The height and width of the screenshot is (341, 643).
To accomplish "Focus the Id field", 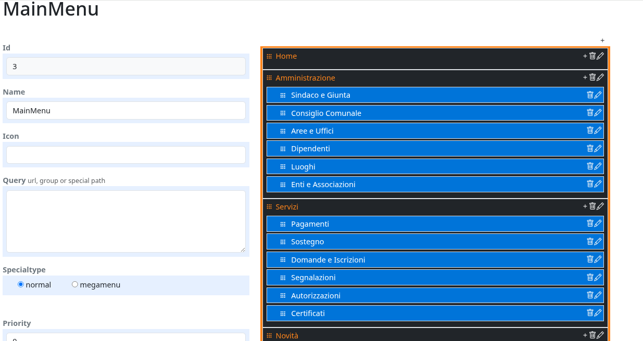I will click(x=126, y=66).
